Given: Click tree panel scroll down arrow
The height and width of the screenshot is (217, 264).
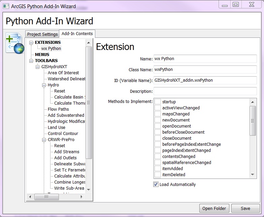Looking at the screenshot, I should (x=89, y=190).
